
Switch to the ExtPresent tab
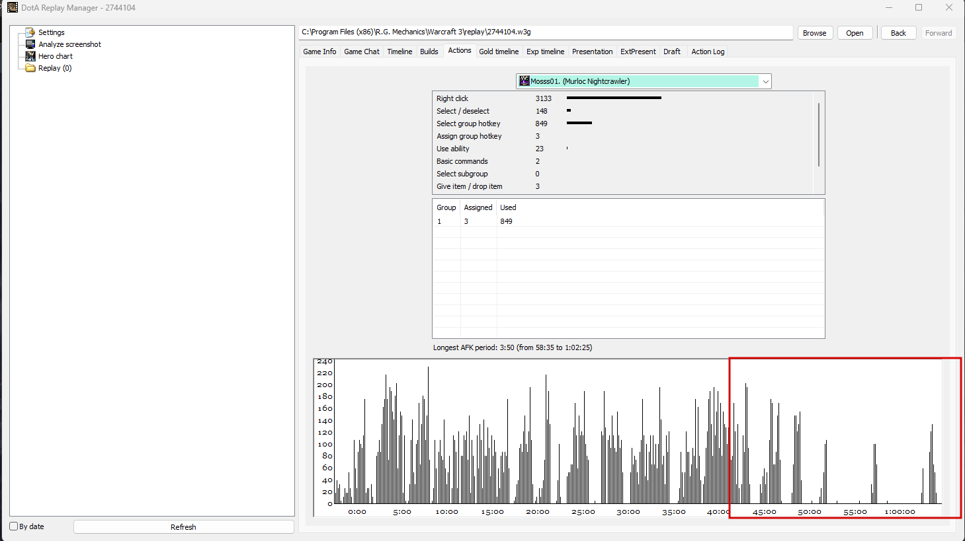pos(638,52)
